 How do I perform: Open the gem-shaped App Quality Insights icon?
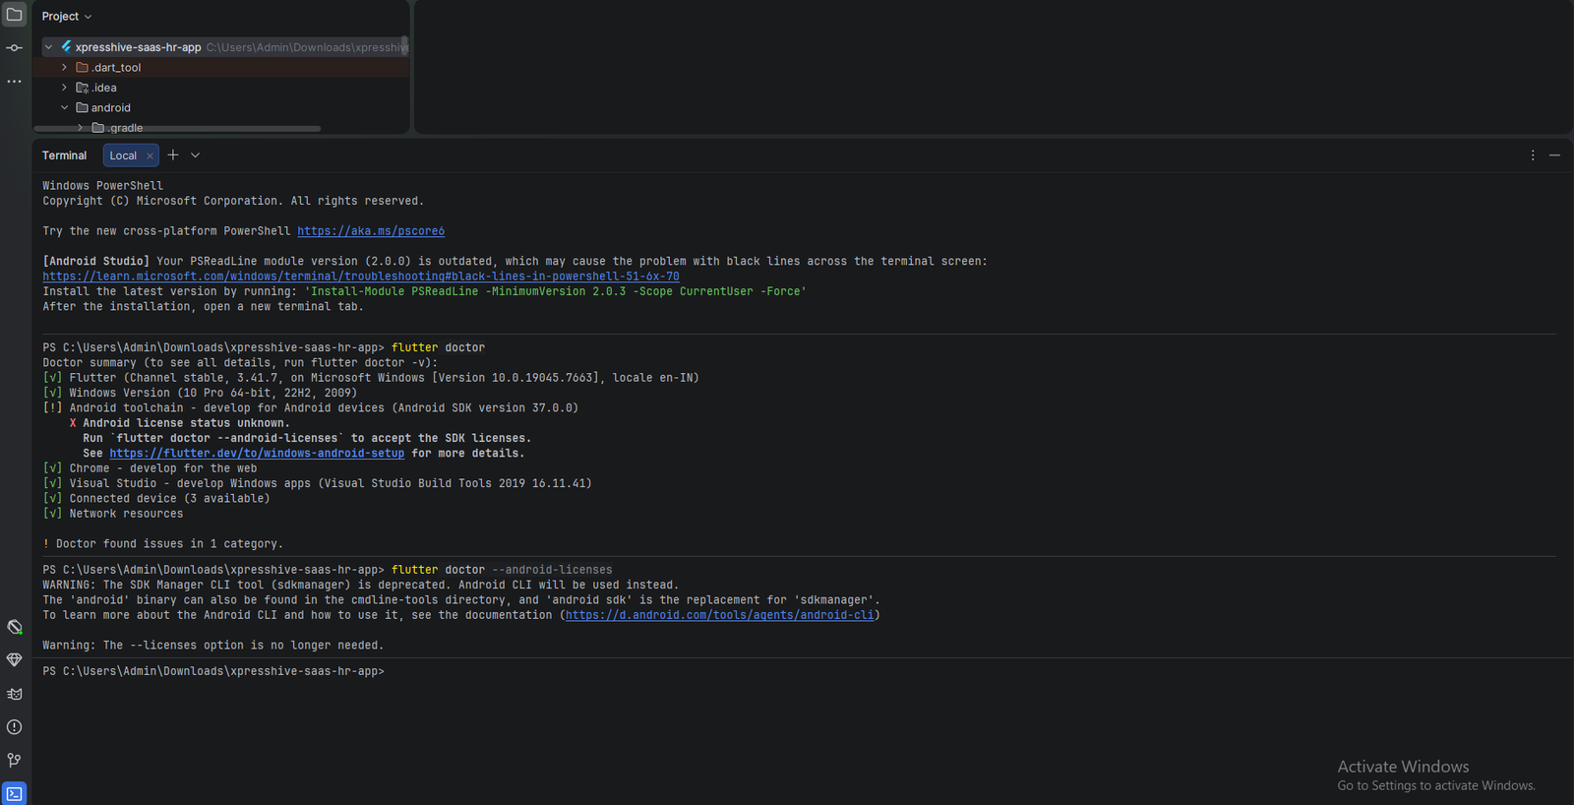coord(15,660)
